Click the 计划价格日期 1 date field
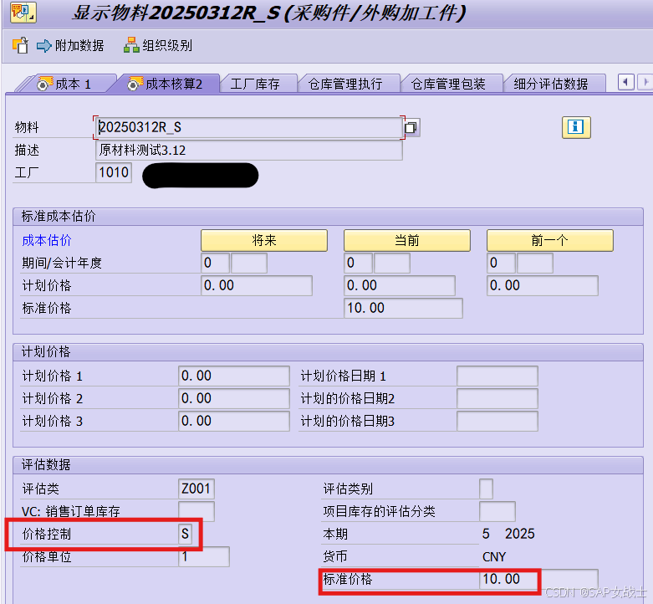The image size is (653, 604). point(497,376)
